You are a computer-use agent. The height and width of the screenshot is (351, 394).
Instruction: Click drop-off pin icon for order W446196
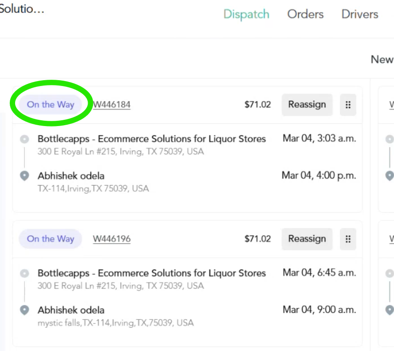[x=24, y=310]
